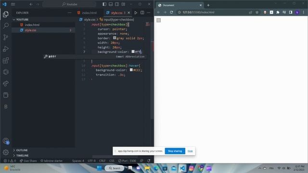Change language mode via CSS status item
The image size is (308, 173).
112,161
